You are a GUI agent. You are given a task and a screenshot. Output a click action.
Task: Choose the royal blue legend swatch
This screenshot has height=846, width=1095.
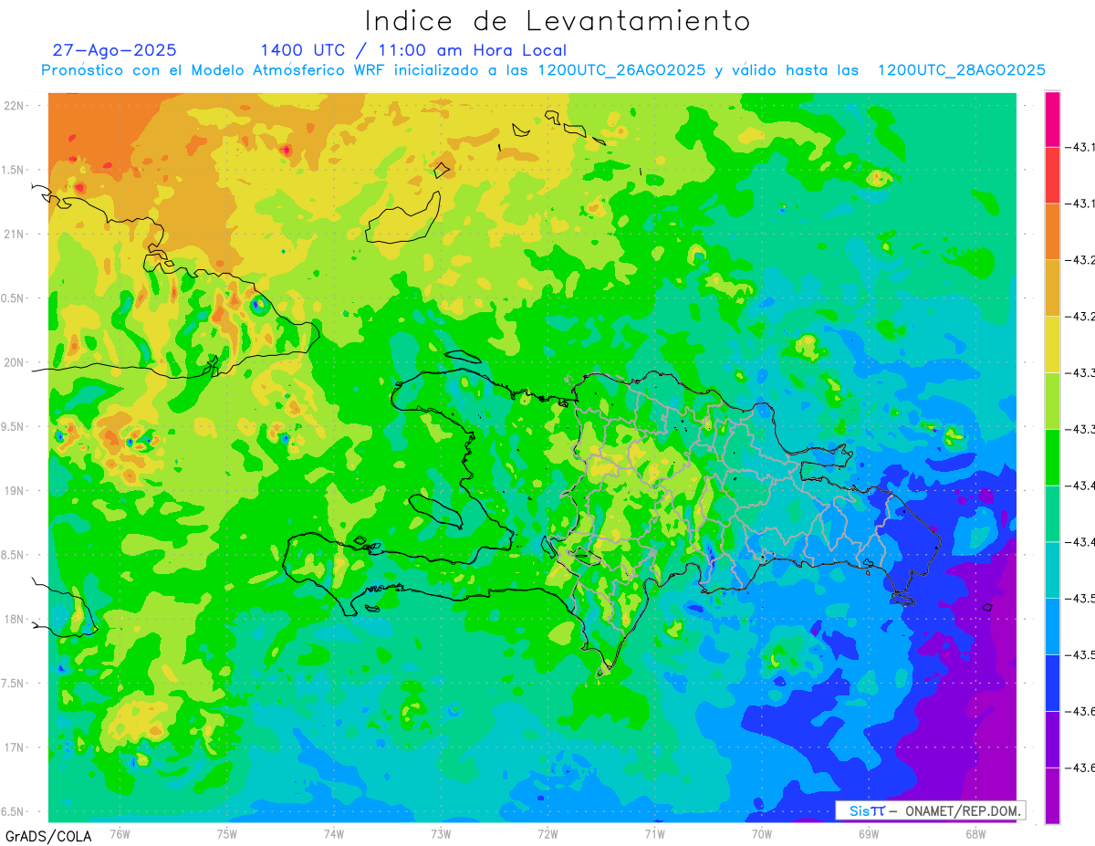tap(1052, 683)
